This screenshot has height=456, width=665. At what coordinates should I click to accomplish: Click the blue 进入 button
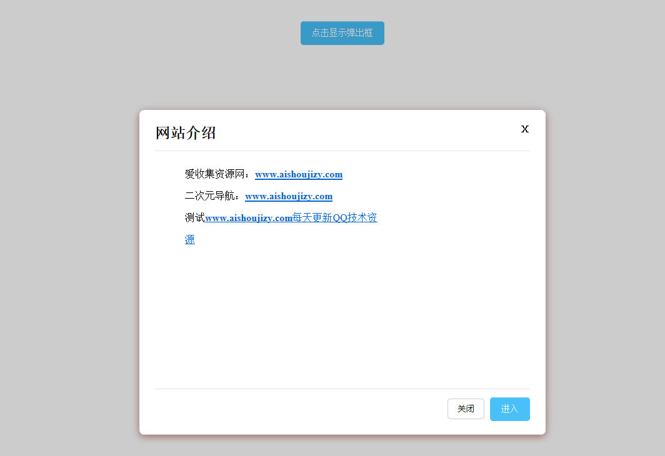509,409
